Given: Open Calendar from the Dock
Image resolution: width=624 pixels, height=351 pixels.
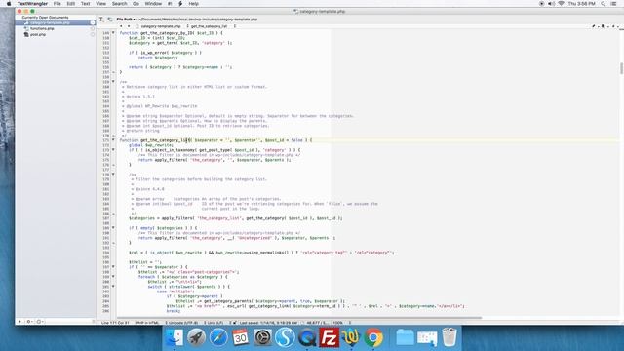Looking at the screenshot, I should click(241, 337).
